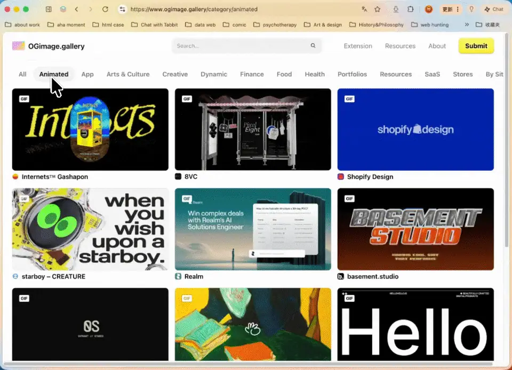Open the extensions puzzle icon
Viewport: 512px width, 370px height.
point(411,9)
